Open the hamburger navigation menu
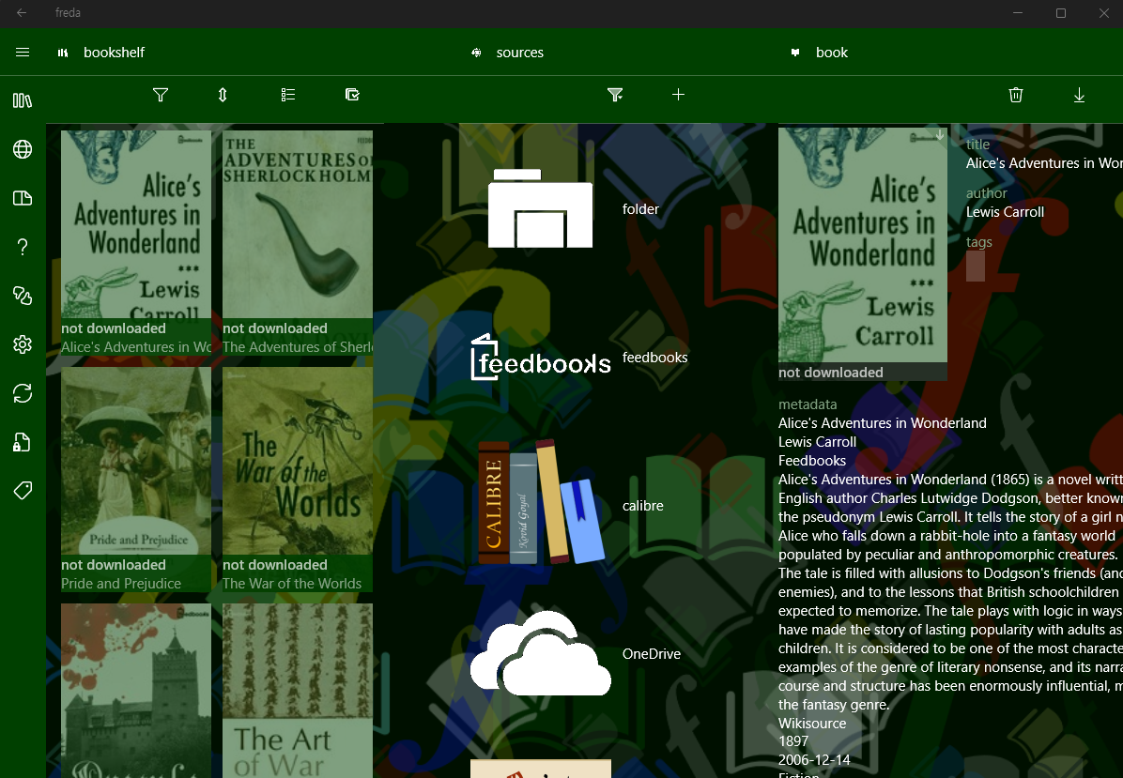 point(23,53)
